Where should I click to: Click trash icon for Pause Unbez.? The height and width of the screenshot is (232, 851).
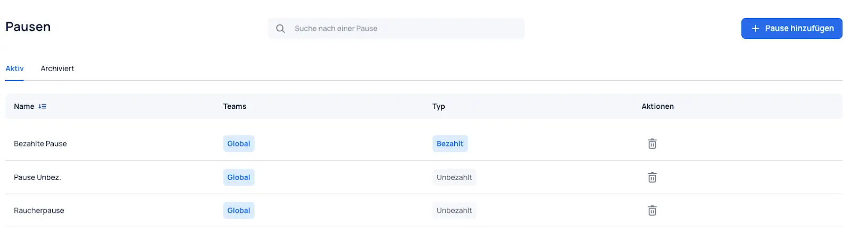coord(652,177)
